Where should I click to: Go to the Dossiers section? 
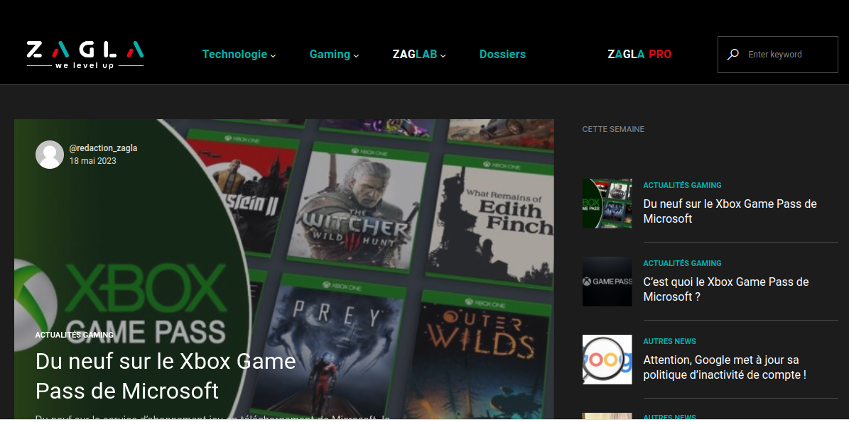click(x=502, y=54)
